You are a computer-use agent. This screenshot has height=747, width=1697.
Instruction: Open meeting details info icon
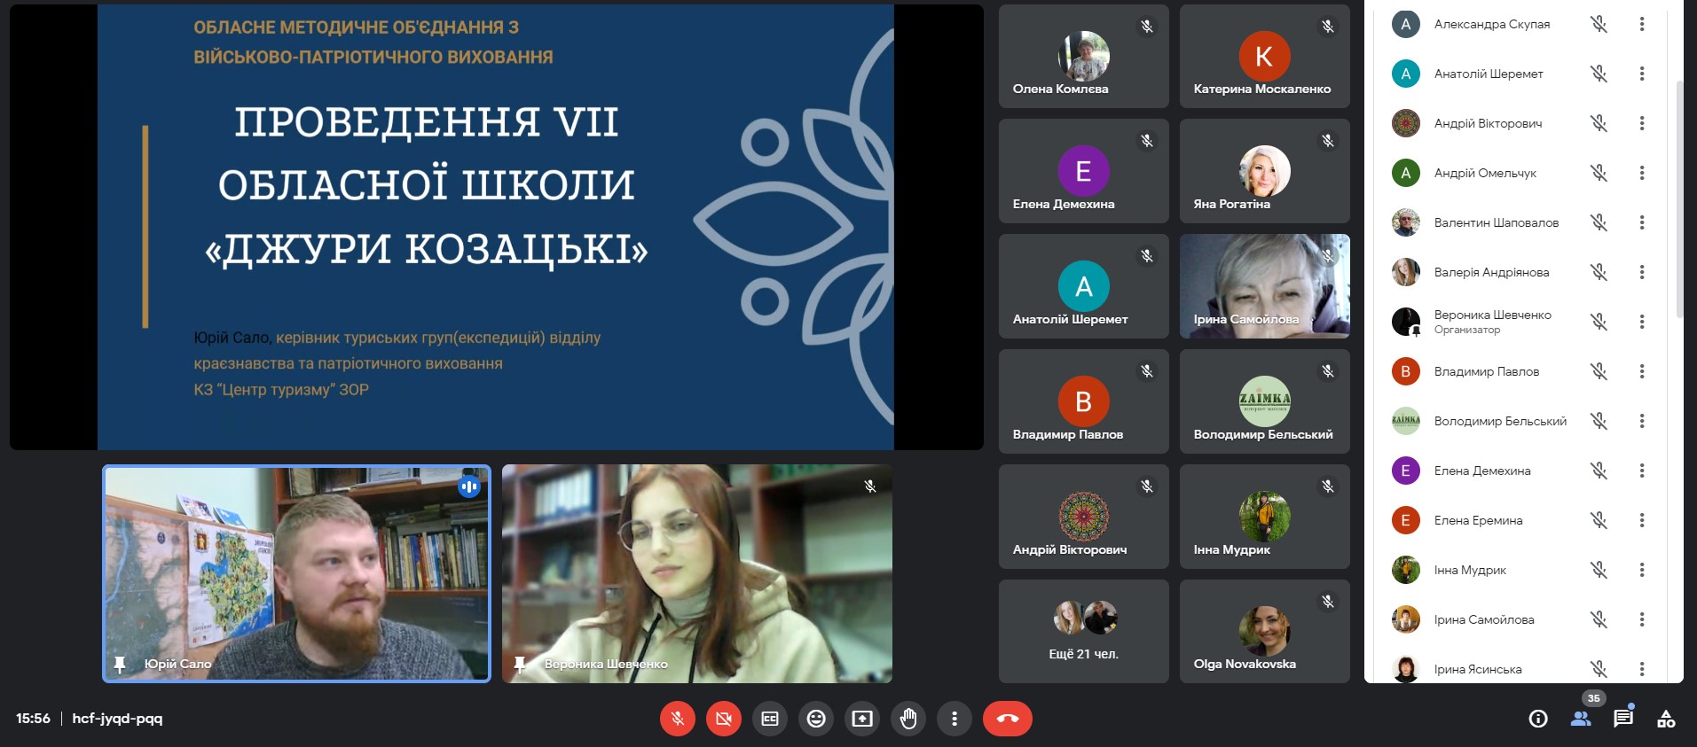click(x=1538, y=719)
